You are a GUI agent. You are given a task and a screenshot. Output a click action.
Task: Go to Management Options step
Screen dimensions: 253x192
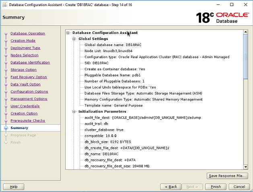click(x=29, y=99)
